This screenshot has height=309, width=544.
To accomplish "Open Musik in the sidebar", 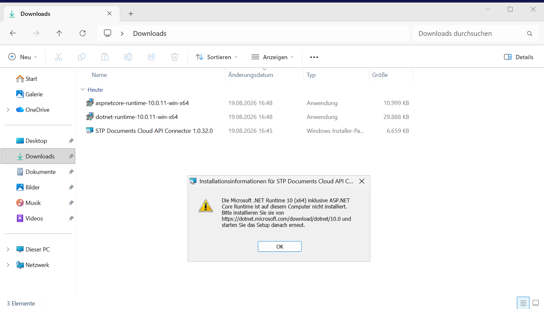I will (28, 203).
